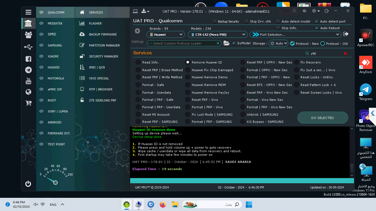Open the Huawei brand dropdown
Screen dimensions: 376x211
click(x=165, y=34)
